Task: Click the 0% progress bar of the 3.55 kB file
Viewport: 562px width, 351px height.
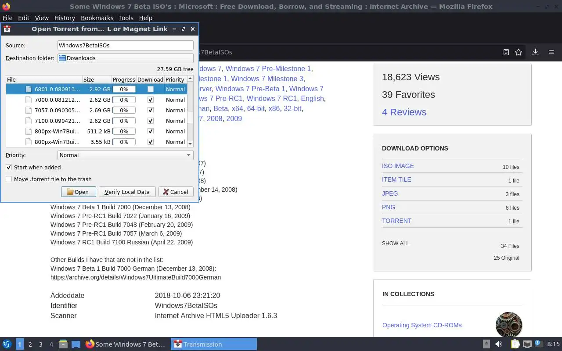Action: [124, 142]
